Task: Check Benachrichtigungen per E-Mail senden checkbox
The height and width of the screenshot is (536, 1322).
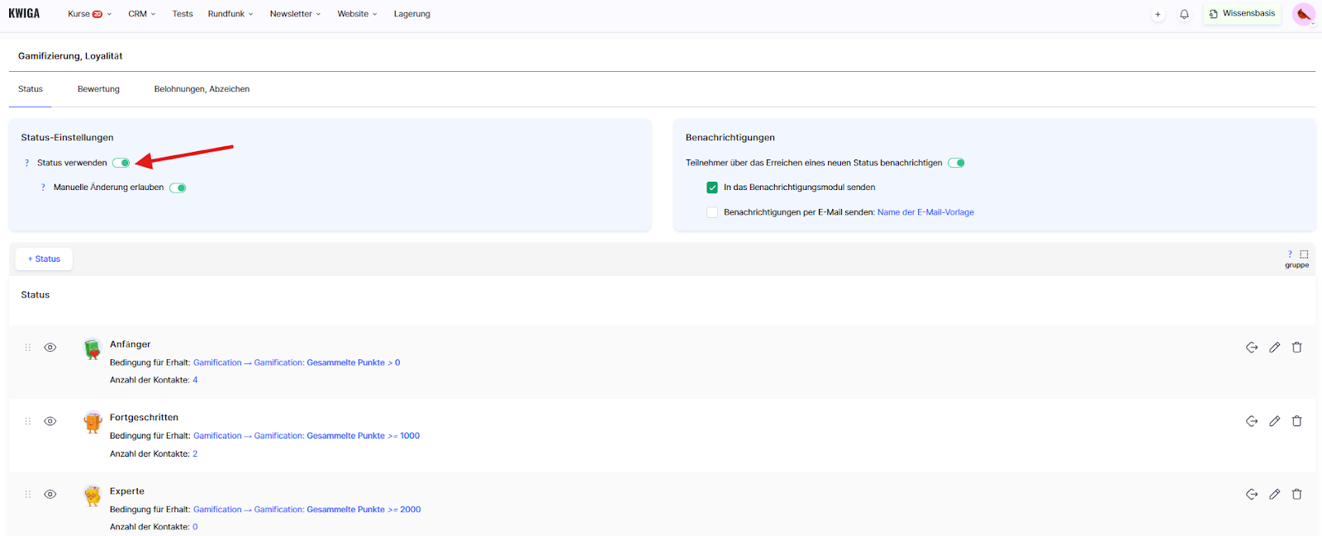Action: pos(712,212)
